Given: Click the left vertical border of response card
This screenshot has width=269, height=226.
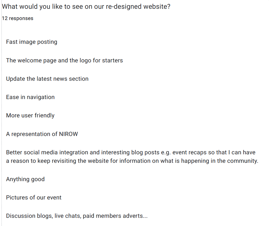Looking at the screenshot, I should 1,123.
